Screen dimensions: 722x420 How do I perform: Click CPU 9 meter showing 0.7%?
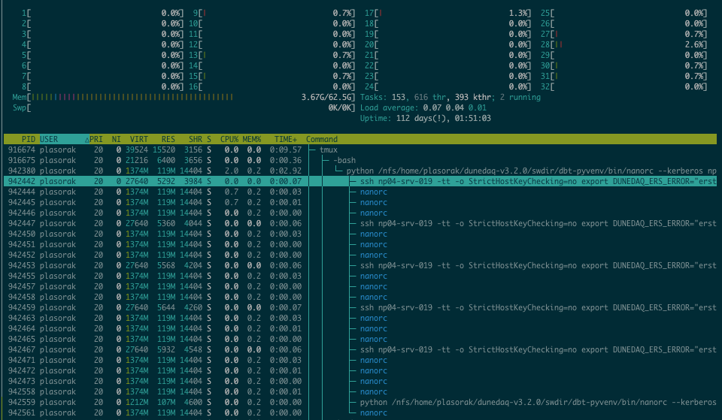[x=274, y=13]
